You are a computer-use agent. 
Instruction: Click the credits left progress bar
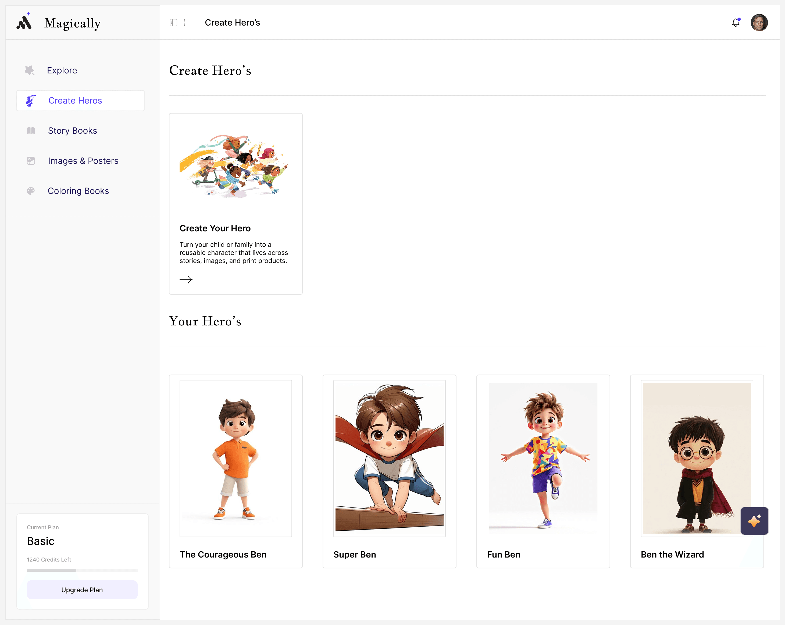(x=82, y=570)
